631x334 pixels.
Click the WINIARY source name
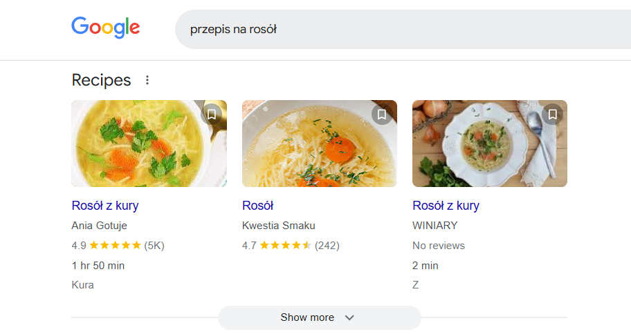click(x=435, y=226)
